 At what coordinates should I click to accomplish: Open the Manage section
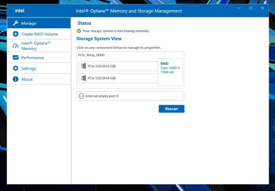point(39,23)
